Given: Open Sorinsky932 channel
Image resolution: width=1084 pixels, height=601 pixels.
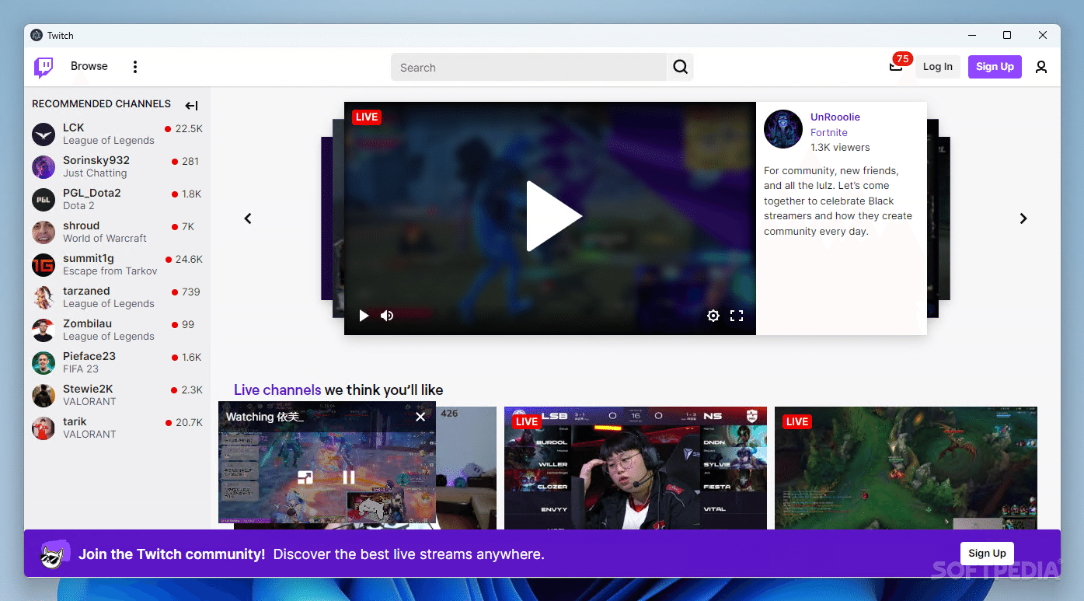Looking at the screenshot, I should pyautogui.click(x=117, y=166).
